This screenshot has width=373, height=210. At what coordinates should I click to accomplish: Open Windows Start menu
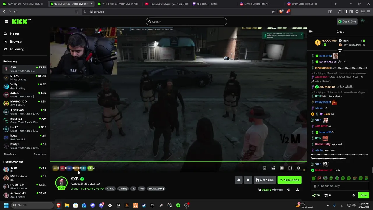point(6,205)
